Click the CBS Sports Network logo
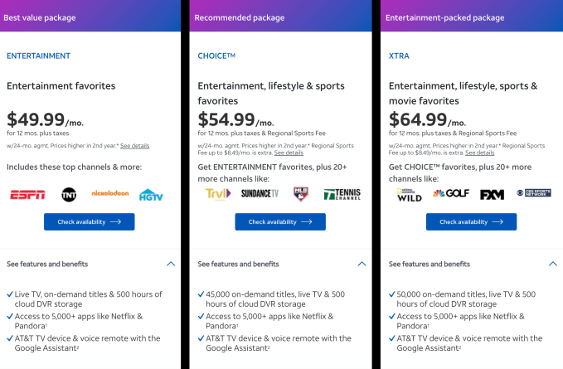Viewport: 563px width, 369px height. pos(533,194)
